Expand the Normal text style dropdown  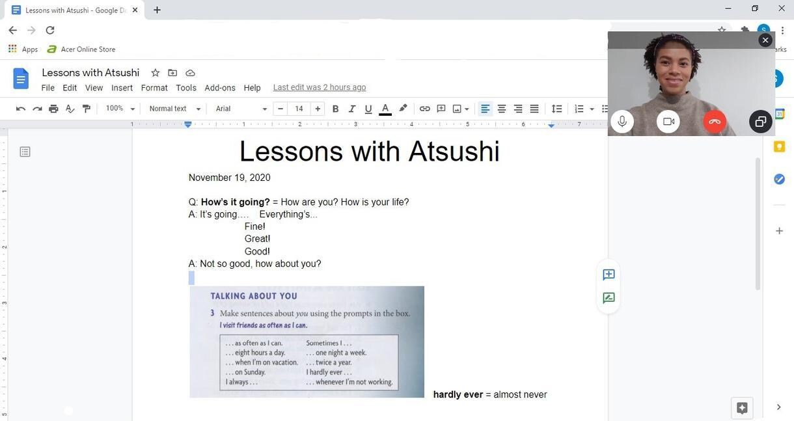coord(175,109)
